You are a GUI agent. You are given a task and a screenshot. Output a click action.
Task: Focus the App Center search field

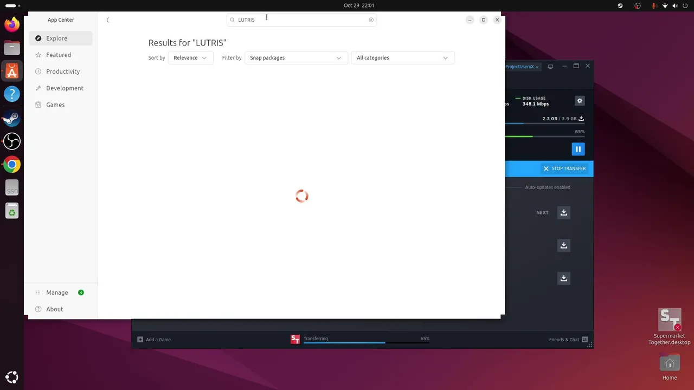pyautogui.click(x=301, y=20)
